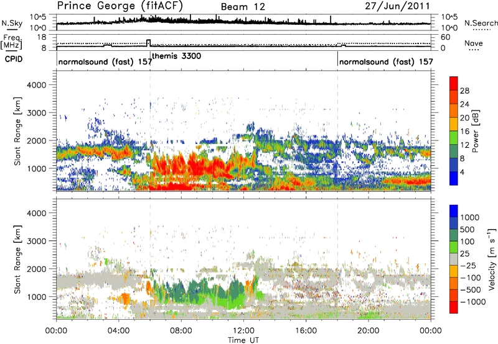This screenshot has height=344, width=498.
Task: Click the "N.Search" legend label
Action: pyautogui.click(x=481, y=23)
